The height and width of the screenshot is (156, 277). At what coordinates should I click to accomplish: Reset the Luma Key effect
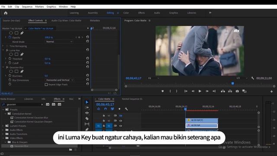pyautogui.click(x=87, y=50)
